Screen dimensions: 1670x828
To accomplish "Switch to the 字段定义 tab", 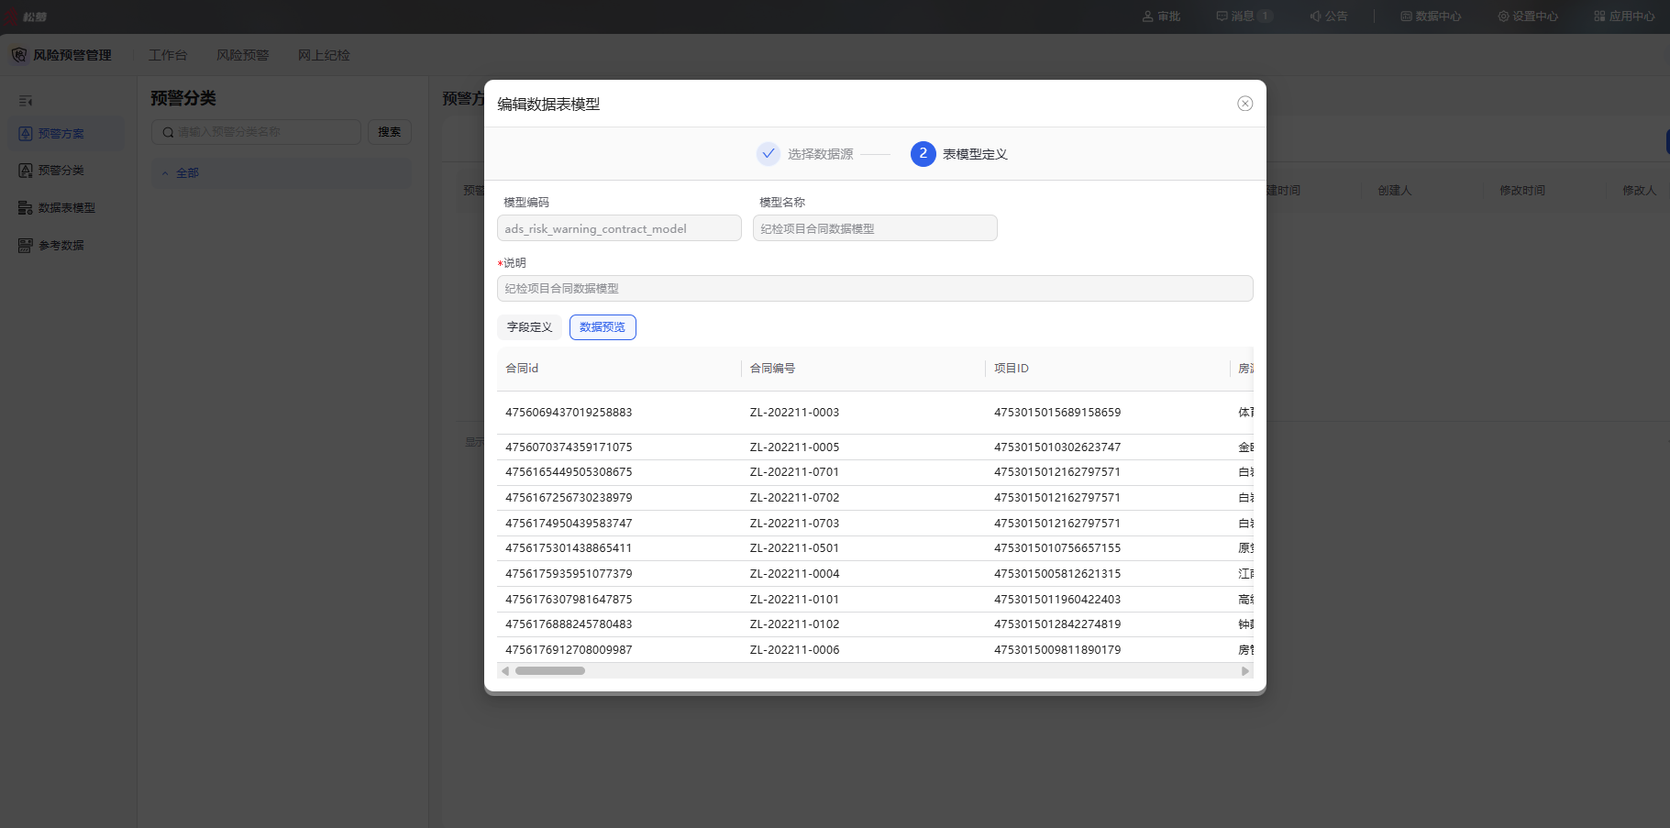I will click(529, 327).
